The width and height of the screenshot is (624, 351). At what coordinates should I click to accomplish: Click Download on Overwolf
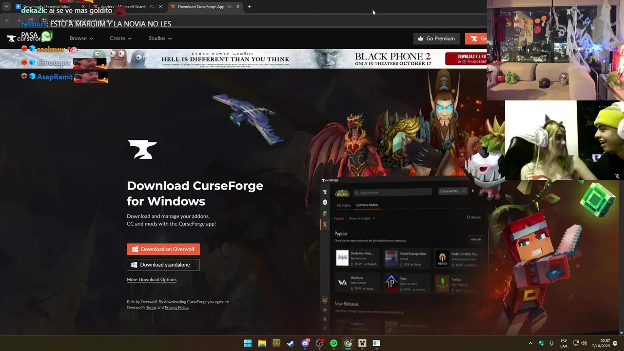(163, 249)
